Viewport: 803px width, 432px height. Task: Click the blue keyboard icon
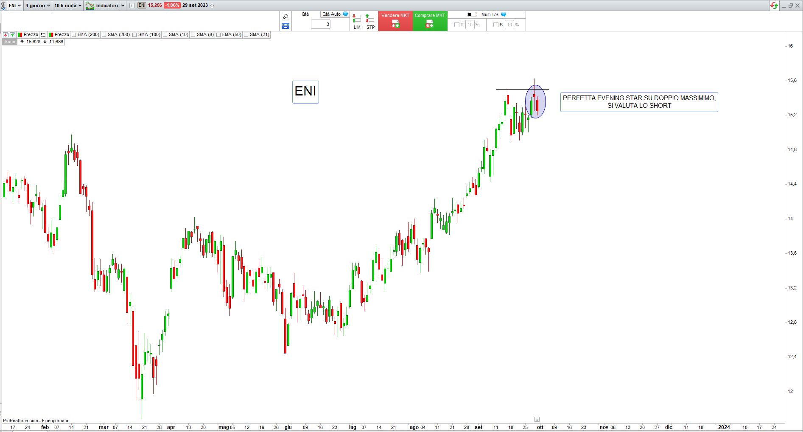pyautogui.click(x=285, y=26)
